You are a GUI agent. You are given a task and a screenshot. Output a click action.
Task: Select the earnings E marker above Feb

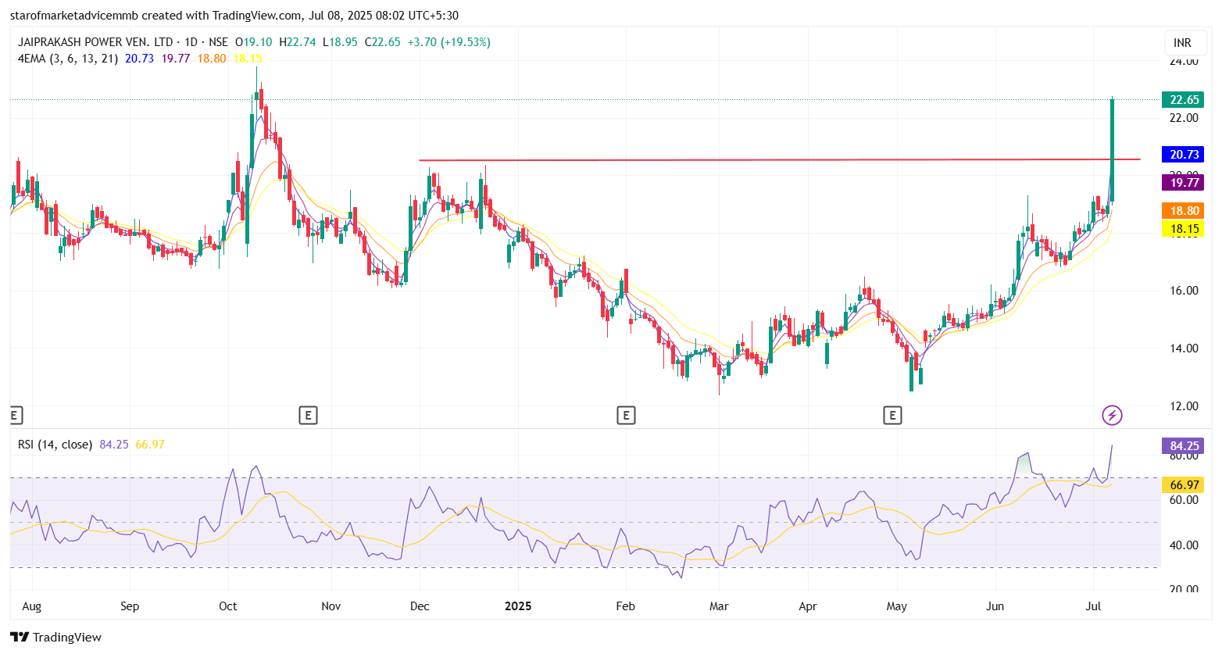[626, 415]
